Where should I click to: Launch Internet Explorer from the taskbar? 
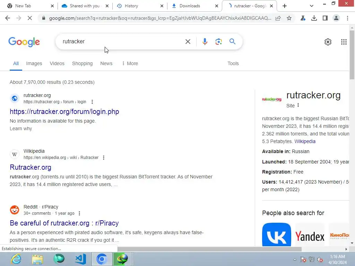(x=16, y=259)
